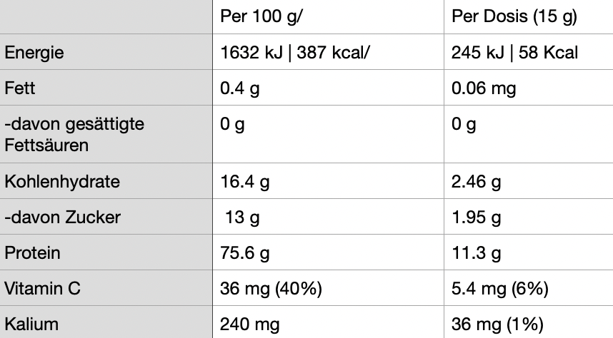Select the Energie row label cell
613x338 pixels.
[x=106, y=52]
